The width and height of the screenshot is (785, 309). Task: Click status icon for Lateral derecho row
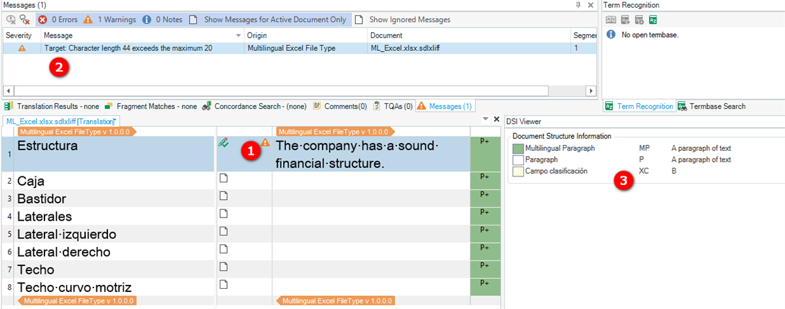click(x=223, y=248)
